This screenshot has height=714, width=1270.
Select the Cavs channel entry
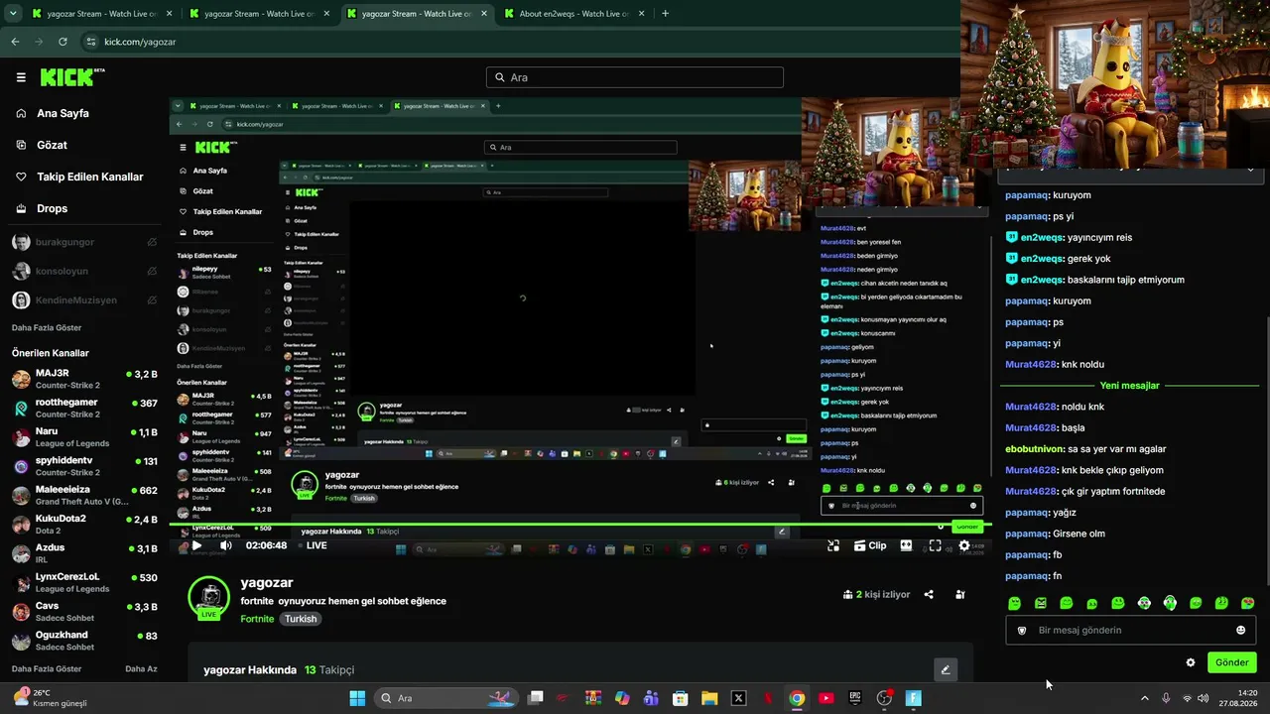pos(84,611)
